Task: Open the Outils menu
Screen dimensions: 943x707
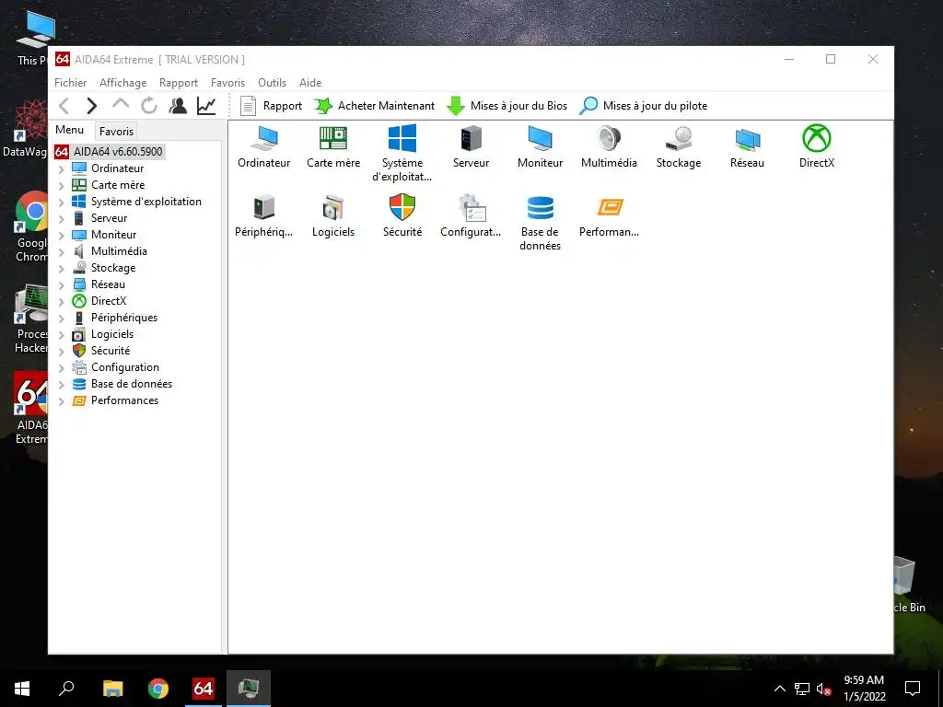Action: tap(272, 82)
